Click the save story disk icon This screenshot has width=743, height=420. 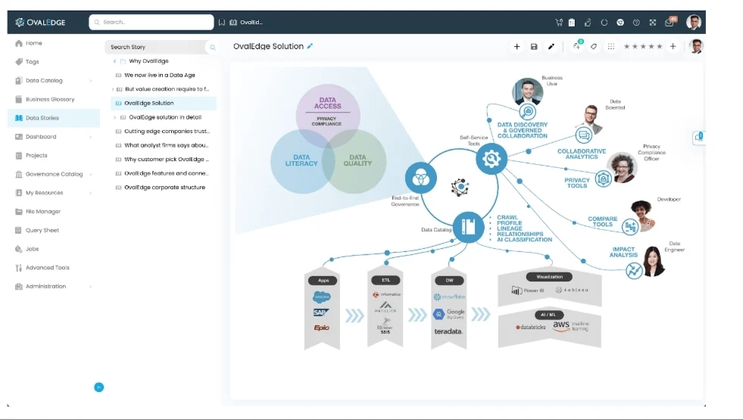click(534, 46)
